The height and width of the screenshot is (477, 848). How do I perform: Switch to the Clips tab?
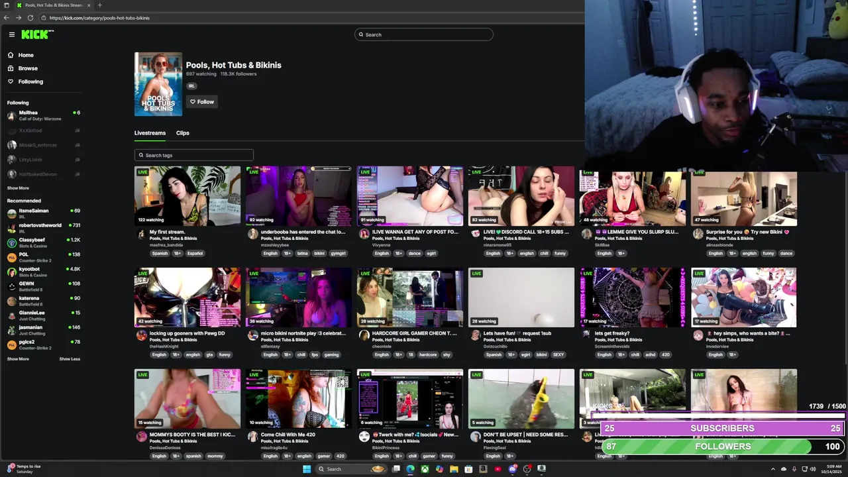point(183,132)
